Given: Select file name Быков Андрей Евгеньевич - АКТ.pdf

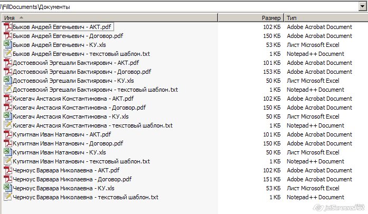Looking at the screenshot, I should click(62, 27).
